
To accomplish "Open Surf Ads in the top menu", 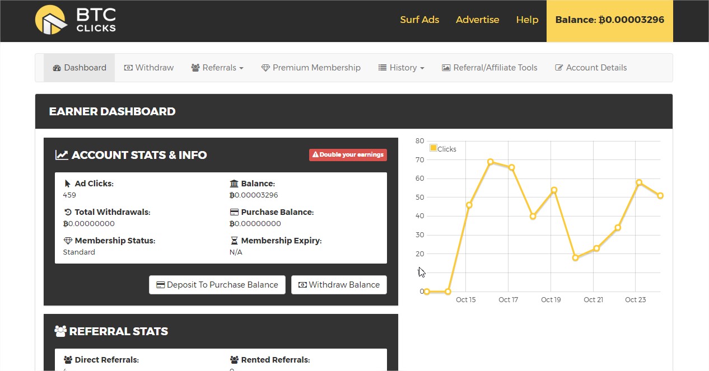I will tap(419, 20).
